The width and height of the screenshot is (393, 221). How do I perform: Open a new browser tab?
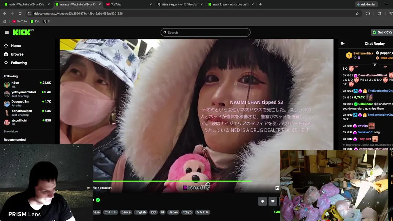pos(260,4)
